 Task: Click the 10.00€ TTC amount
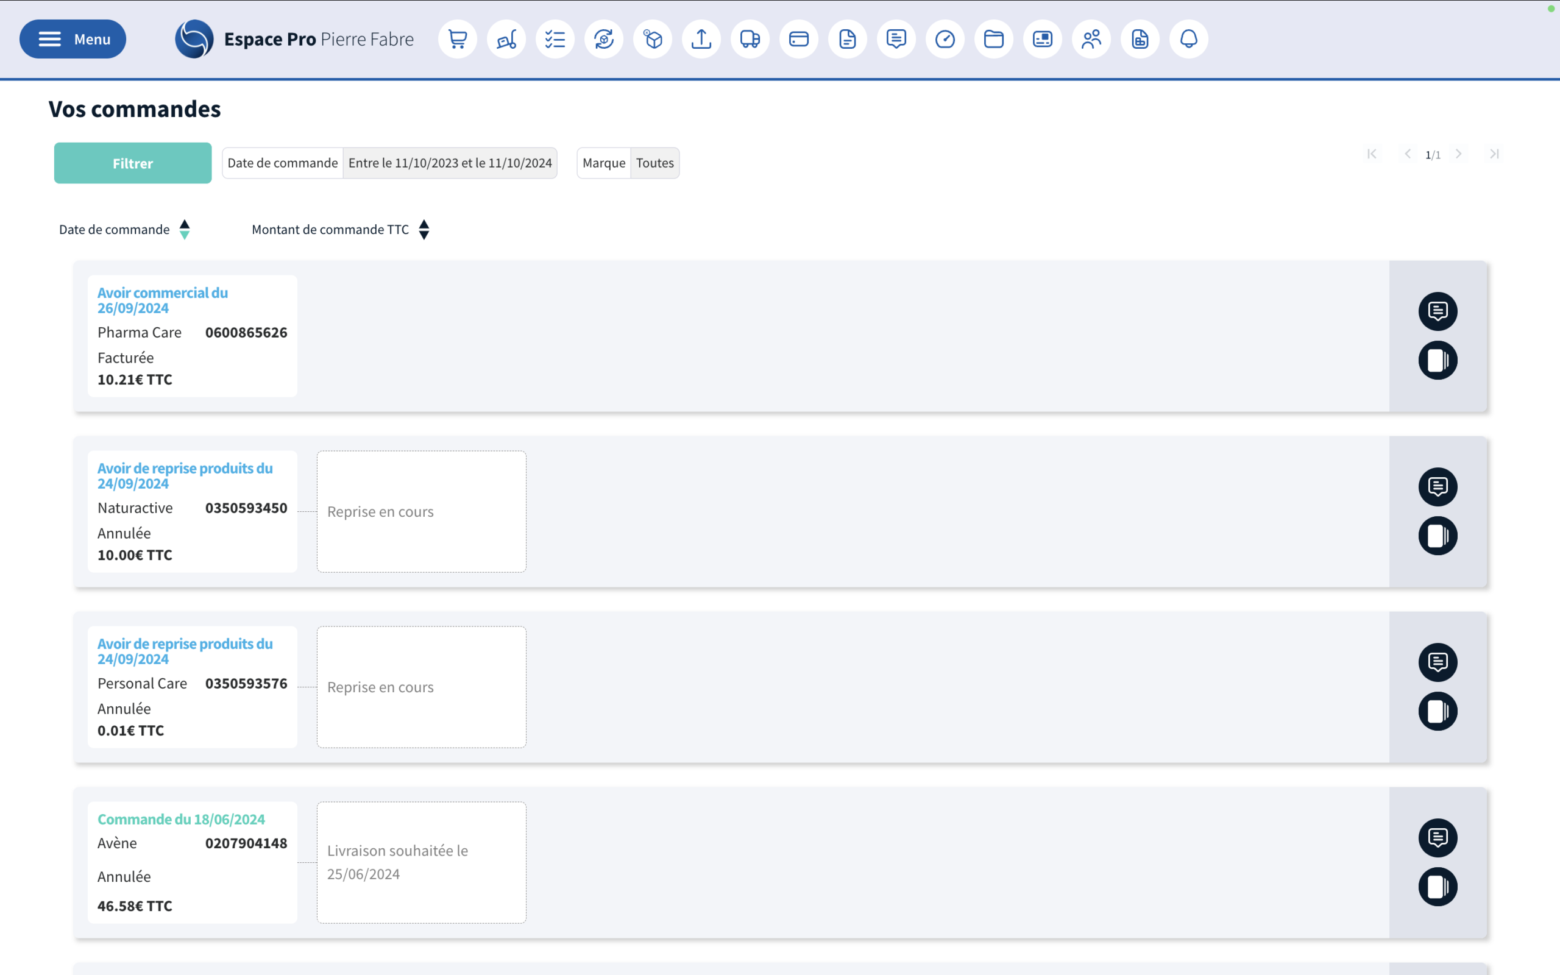tap(135, 555)
